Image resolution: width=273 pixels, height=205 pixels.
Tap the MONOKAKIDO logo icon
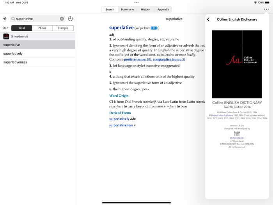[x=237, y=134]
